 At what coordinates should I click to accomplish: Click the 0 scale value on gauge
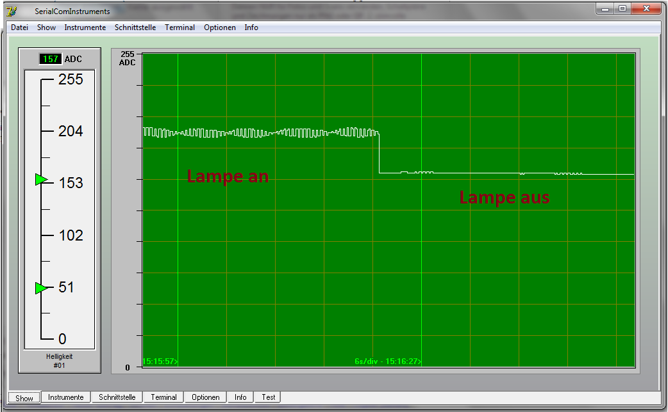click(x=62, y=339)
